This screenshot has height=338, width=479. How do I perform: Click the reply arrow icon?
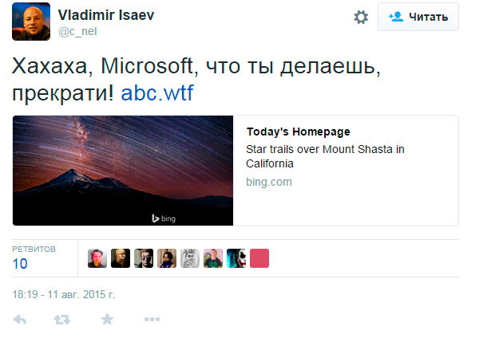pyautogui.click(x=21, y=319)
